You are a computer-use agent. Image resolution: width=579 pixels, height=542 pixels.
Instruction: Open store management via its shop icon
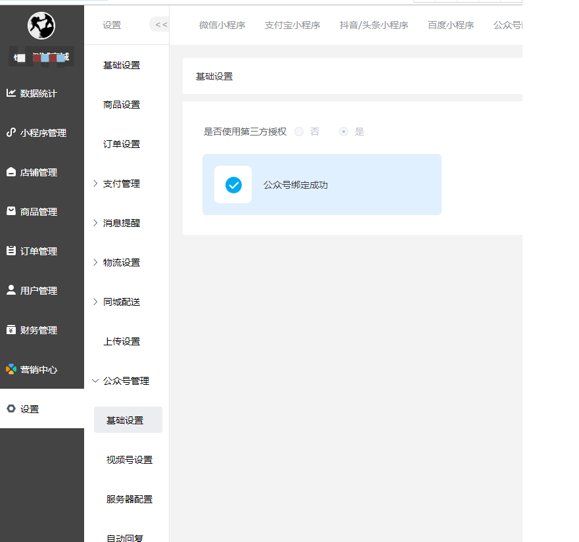11,172
